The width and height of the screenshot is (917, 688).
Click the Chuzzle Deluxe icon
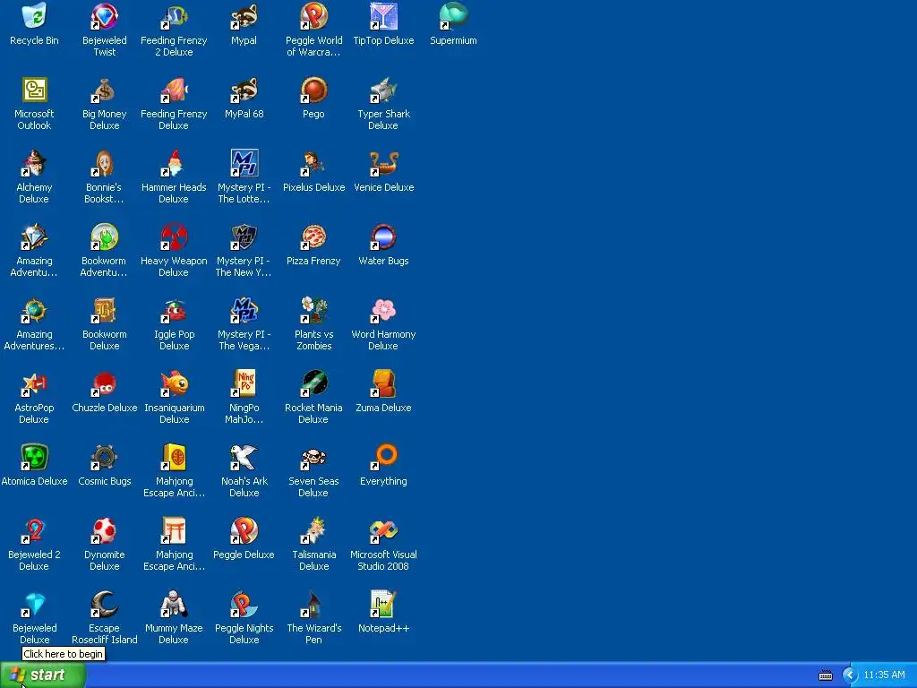pyautogui.click(x=104, y=383)
